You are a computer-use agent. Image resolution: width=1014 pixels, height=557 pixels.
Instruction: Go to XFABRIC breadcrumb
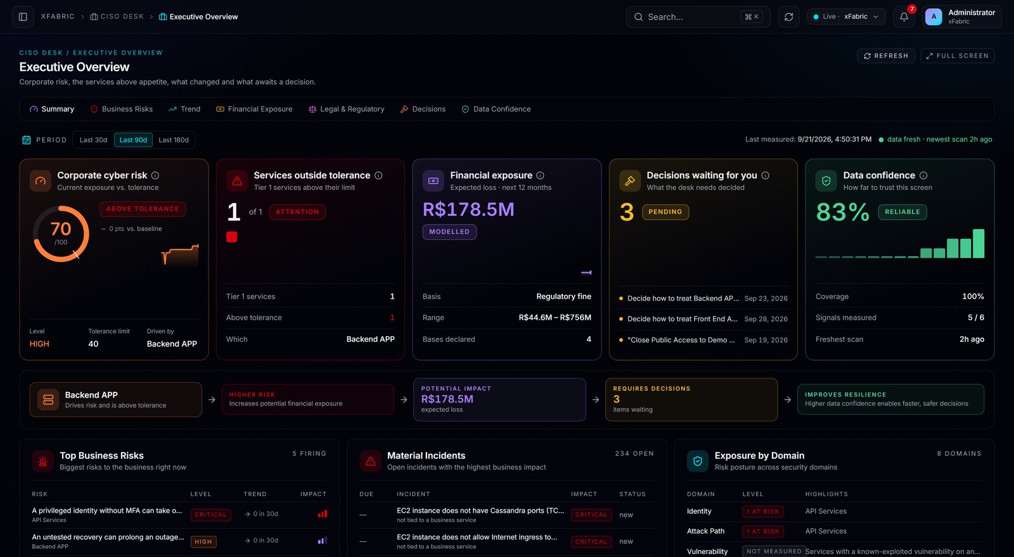click(x=58, y=16)
